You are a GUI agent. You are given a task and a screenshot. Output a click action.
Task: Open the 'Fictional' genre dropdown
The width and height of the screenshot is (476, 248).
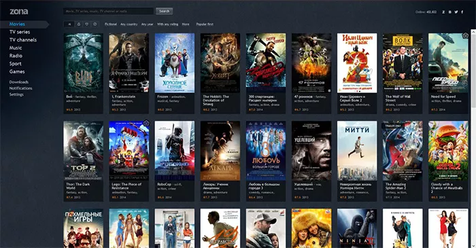pyautogui.click(x=111, y=24)
